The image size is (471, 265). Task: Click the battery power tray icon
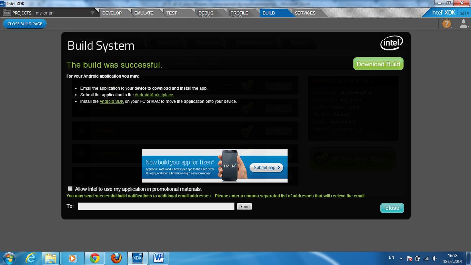(x=418, y=258)
